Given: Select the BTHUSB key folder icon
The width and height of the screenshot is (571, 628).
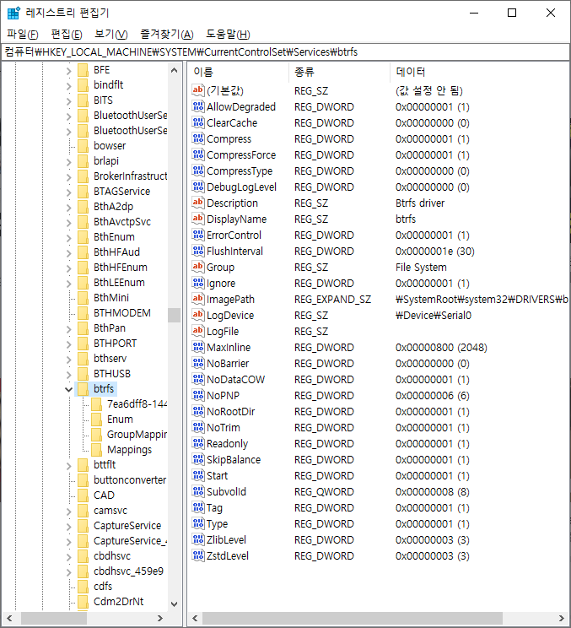Looking at the screenshot, I should click(x=83, y=373).
